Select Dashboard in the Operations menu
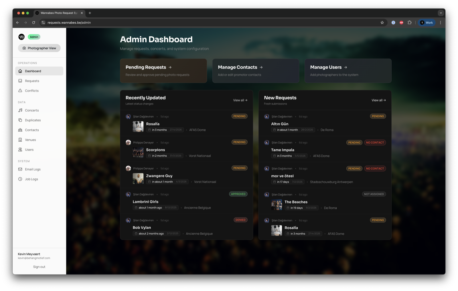The width and height of the screenshot is (458, 291). click(33, 71)
